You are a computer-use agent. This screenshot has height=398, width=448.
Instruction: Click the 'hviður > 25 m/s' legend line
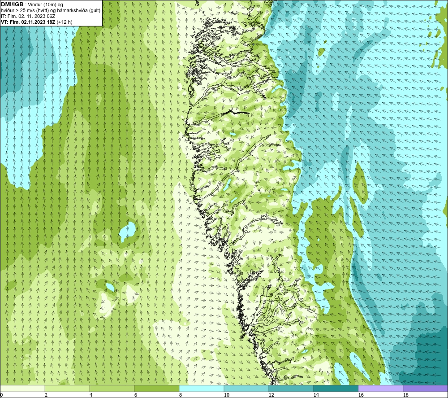click(51, 11)
